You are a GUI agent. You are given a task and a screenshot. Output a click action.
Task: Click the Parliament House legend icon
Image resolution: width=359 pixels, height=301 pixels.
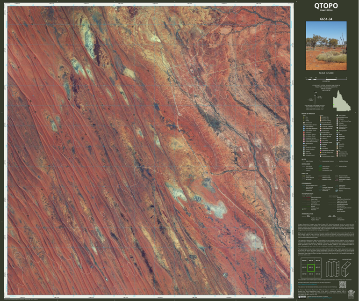pyautogui.click(x=321, y=125)
